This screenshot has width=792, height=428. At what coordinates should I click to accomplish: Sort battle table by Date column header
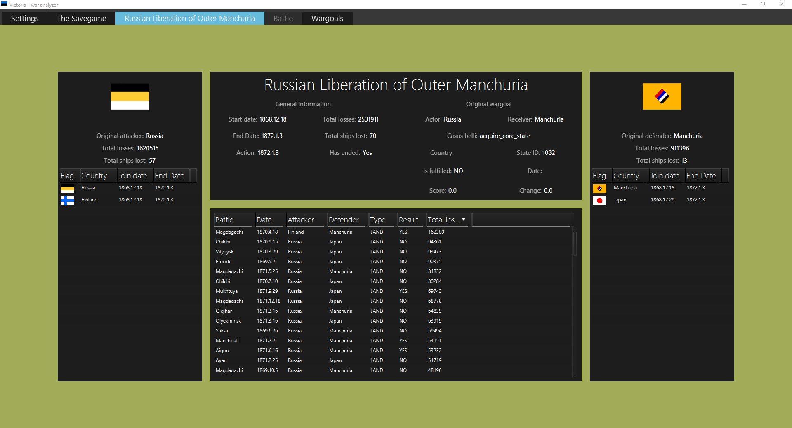[271, 220]
